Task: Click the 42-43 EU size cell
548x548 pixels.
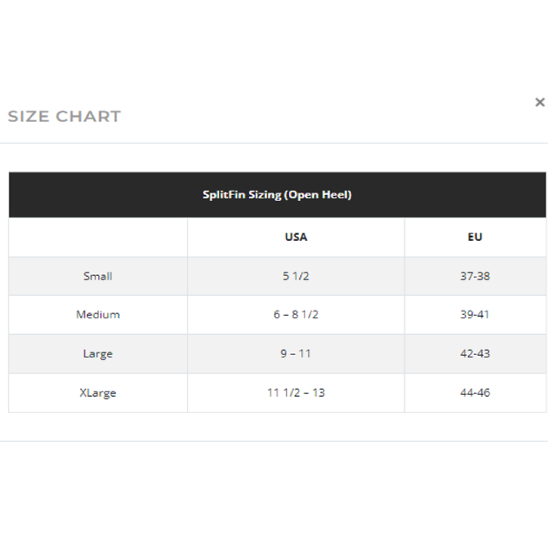Action: click(x=475, y=353)
